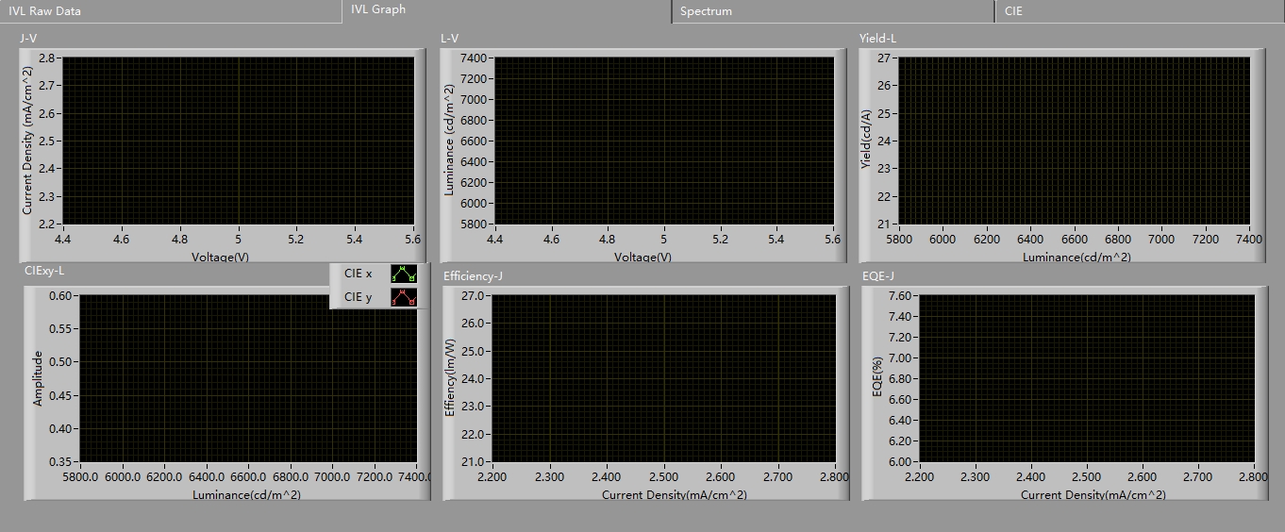Click inside the EQE-J graph plot area
Viewport: 1285px width, 532px height.
1085,378
